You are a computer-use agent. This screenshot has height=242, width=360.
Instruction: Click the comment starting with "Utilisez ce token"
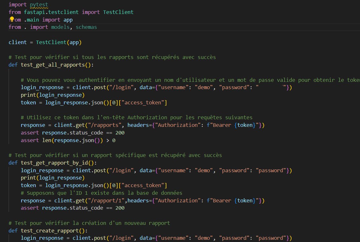pyautogui.click(x=136, y=117)
